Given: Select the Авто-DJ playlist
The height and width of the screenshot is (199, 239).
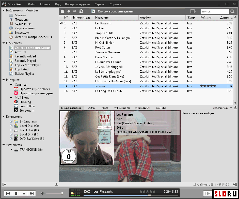Looking at the screenshot, I should pyautogui.click(x=20, y=52).
